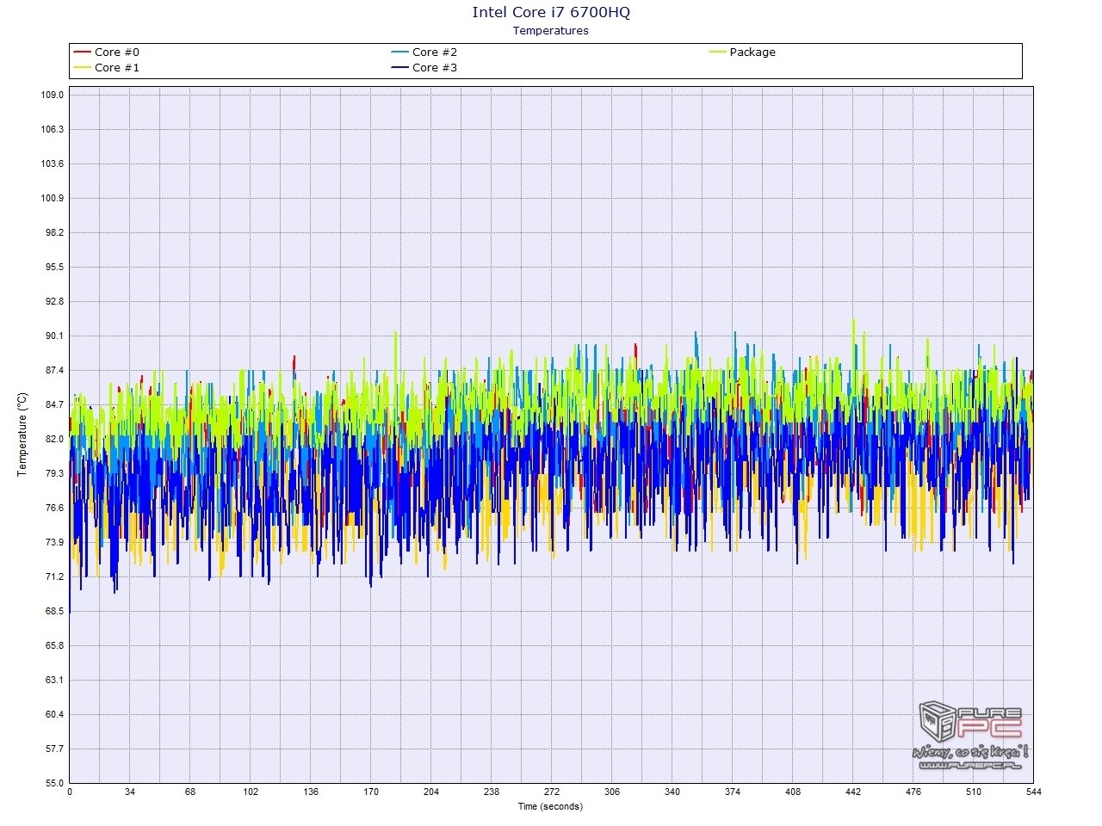Click the 82.0 y-axis value
Screen dimensions: 1102x826
click(55, 439)
